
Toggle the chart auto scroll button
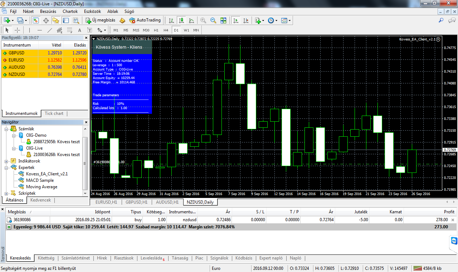coord(236,20)
